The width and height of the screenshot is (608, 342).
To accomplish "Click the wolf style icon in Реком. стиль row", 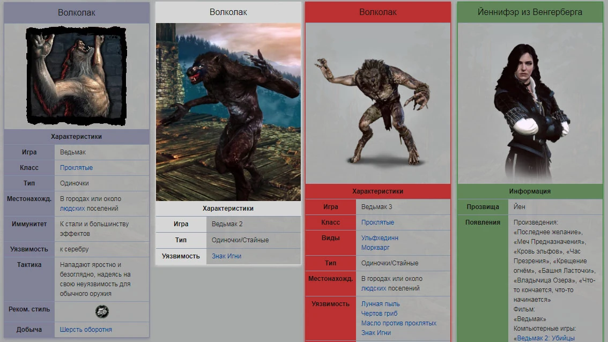I will click(x=102, y=311).
